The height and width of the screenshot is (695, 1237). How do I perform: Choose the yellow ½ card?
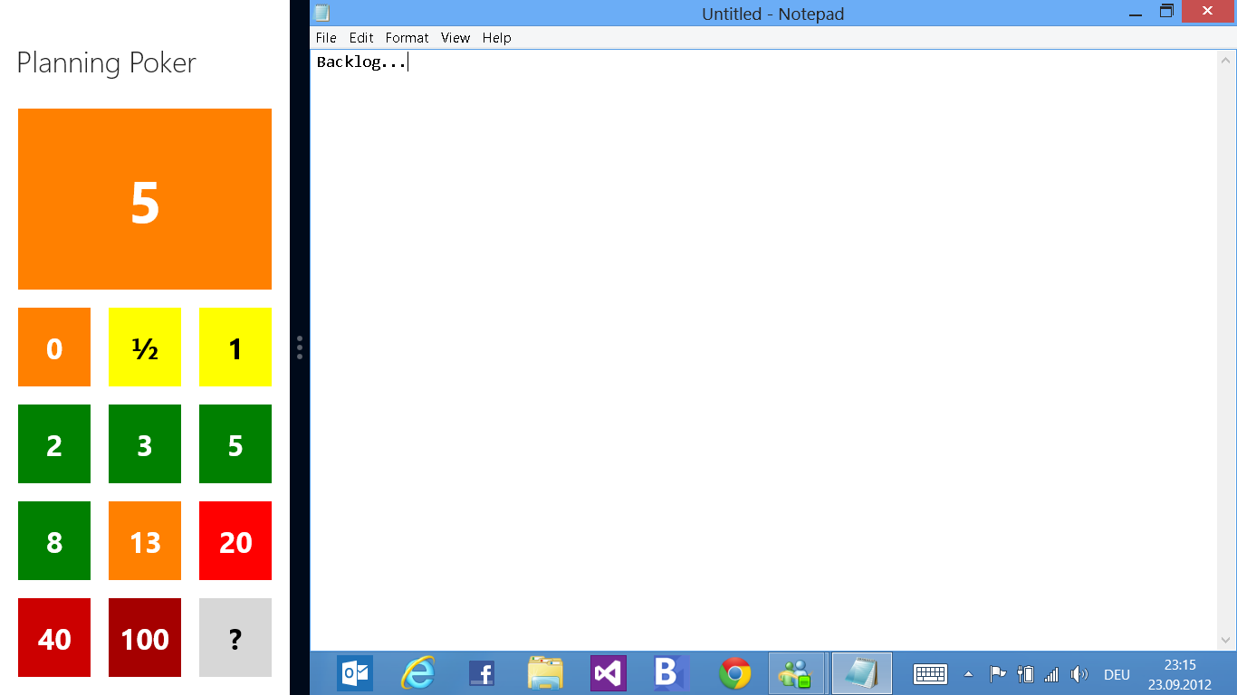(144, 347)
